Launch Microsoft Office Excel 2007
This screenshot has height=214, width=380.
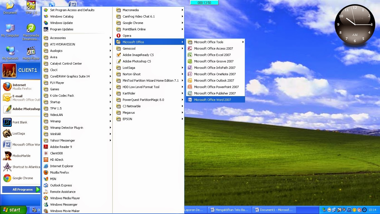click(x=216, y=55)
